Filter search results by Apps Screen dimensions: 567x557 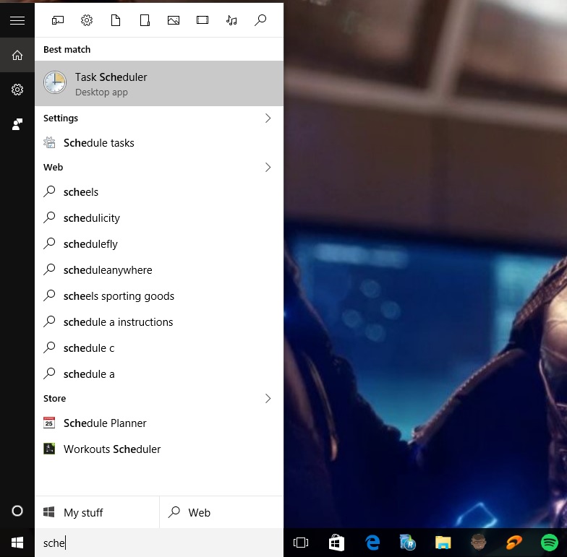point(58,20)
